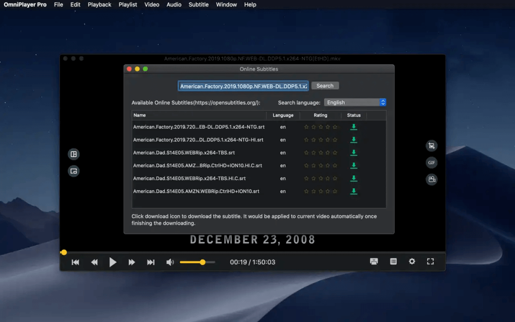Toggle fullscreen mode
The width and height of the screenshot is (515, 322).
(430, 261)
